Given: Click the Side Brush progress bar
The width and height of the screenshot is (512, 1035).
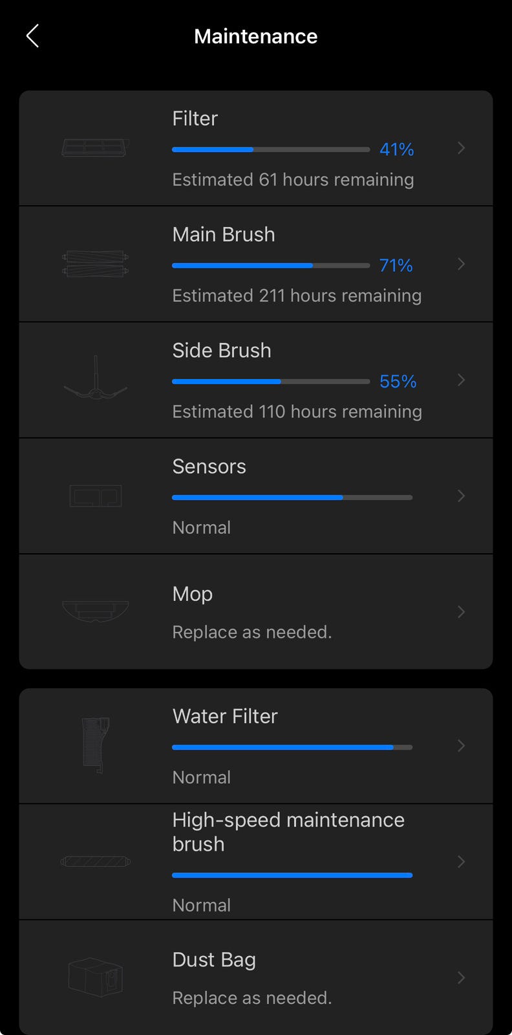Looking at the screenshot, I should (270, 382).
